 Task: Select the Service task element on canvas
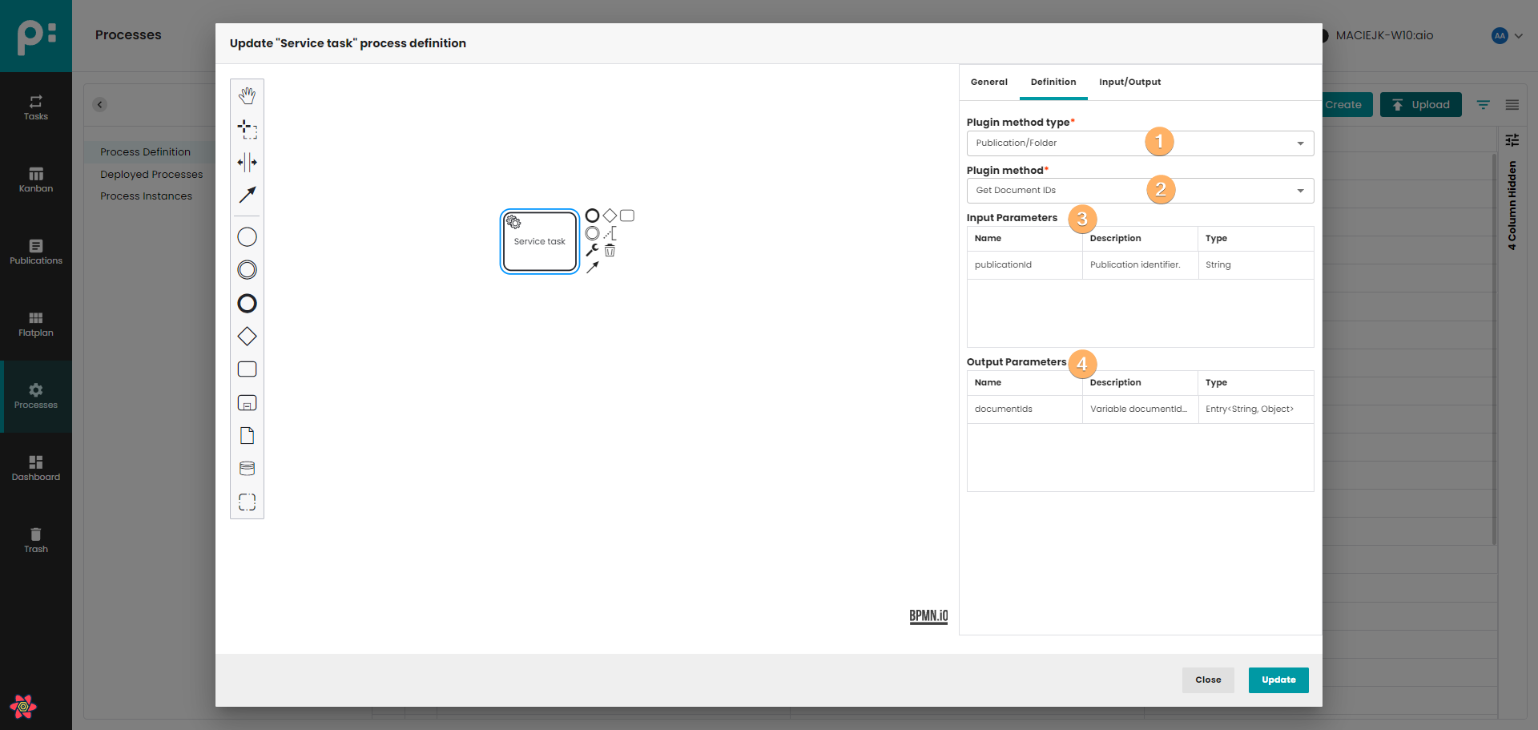click(x=539, y=242)
